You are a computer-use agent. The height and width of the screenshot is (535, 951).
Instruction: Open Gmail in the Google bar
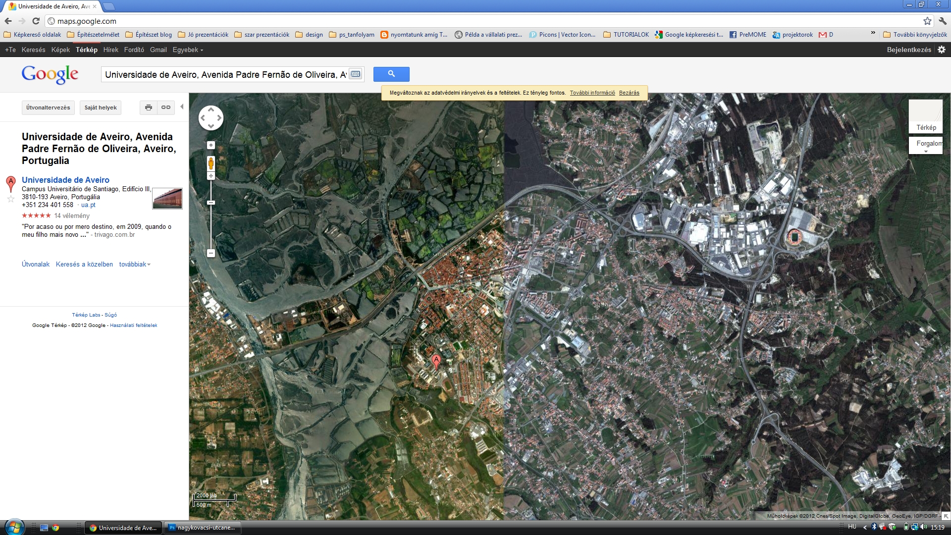point(158,50)
